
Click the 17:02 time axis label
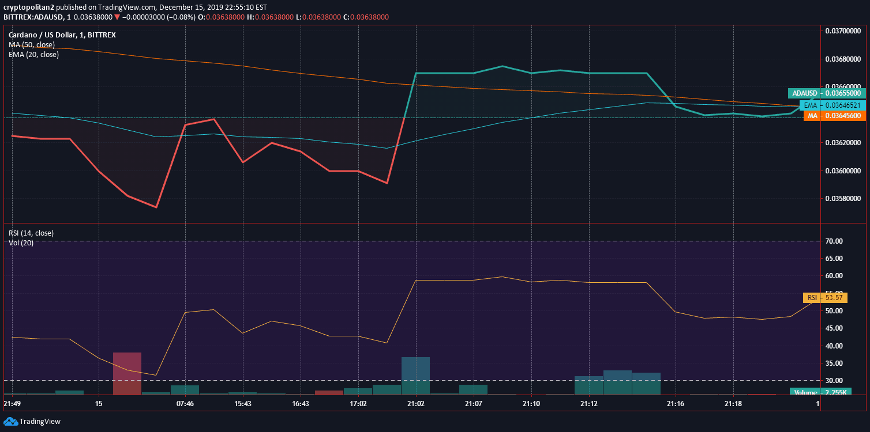(358, 404)
